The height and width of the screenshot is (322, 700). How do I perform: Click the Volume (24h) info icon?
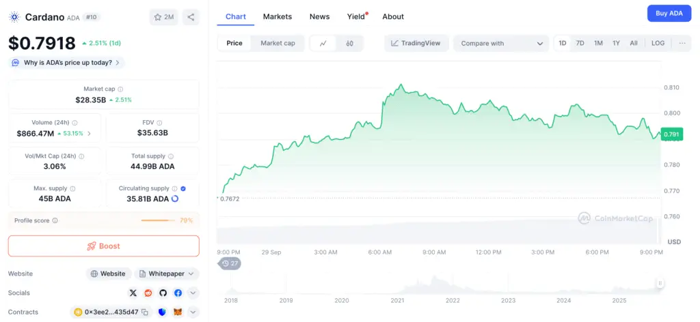click(75, 123)
